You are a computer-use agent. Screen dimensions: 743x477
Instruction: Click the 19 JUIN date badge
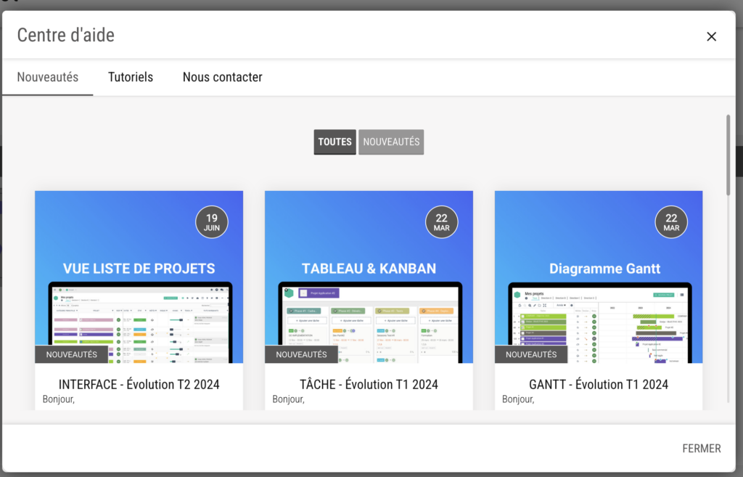(212, 222)
